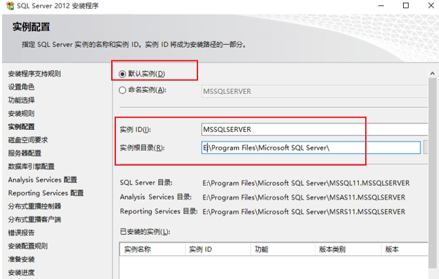Click the 磁盘空间要求 step in the sidebar
This screenshot has height=279, width=439.
tap(28, 139)
